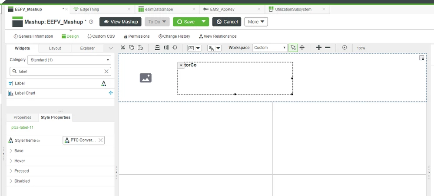This screenshot has width=434, height=196.
Task: Activate the pan move tool
Action: (x=302, y=48)
